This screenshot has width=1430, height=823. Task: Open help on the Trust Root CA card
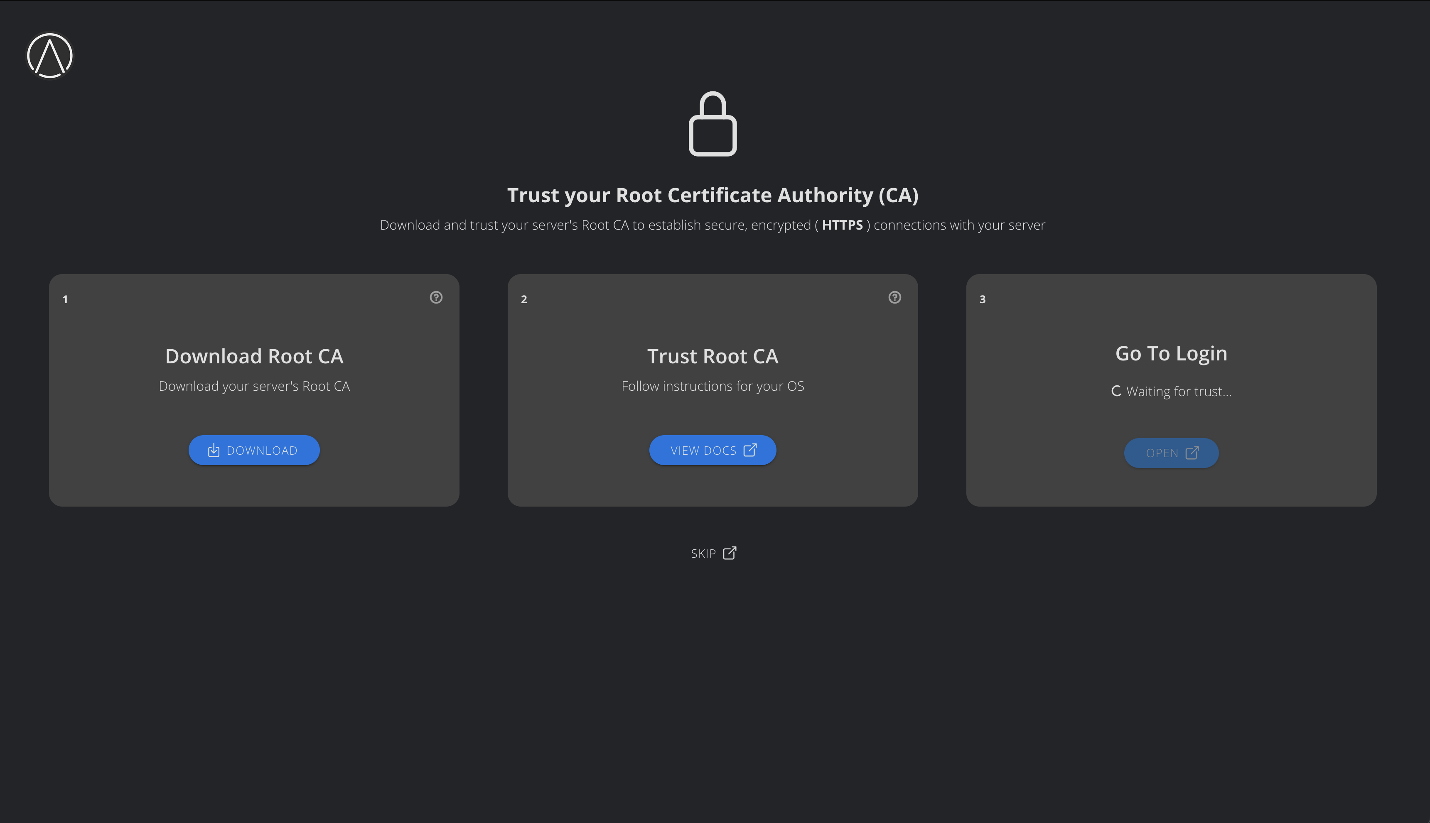pyautogui.click(x=894, y=297)
